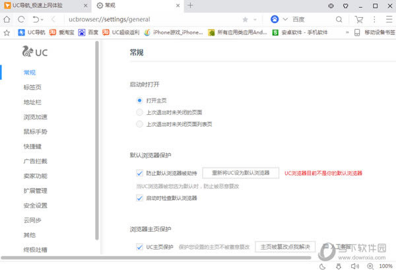Screen dimensions: 396x270
Task: Open the address bar dropdown arrow beside star
Action: click(254, 19)
